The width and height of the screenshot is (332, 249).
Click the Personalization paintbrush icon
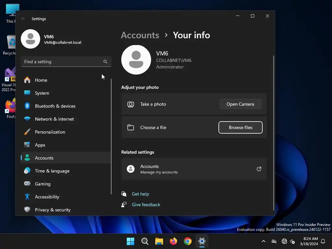[x=27, y=132]
